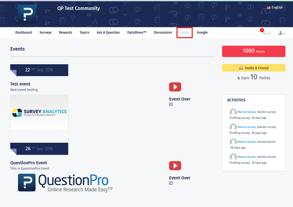The image size is (293, 207).
Task: Play the Test event video
Action: (175, 87)
